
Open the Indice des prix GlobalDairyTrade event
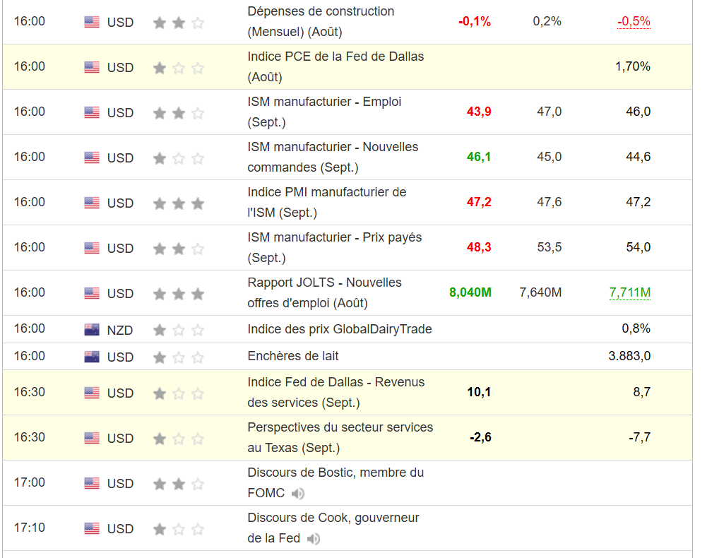(339, 329)
